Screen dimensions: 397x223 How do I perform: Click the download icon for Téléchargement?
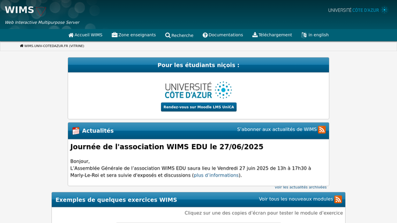[255, 35]
